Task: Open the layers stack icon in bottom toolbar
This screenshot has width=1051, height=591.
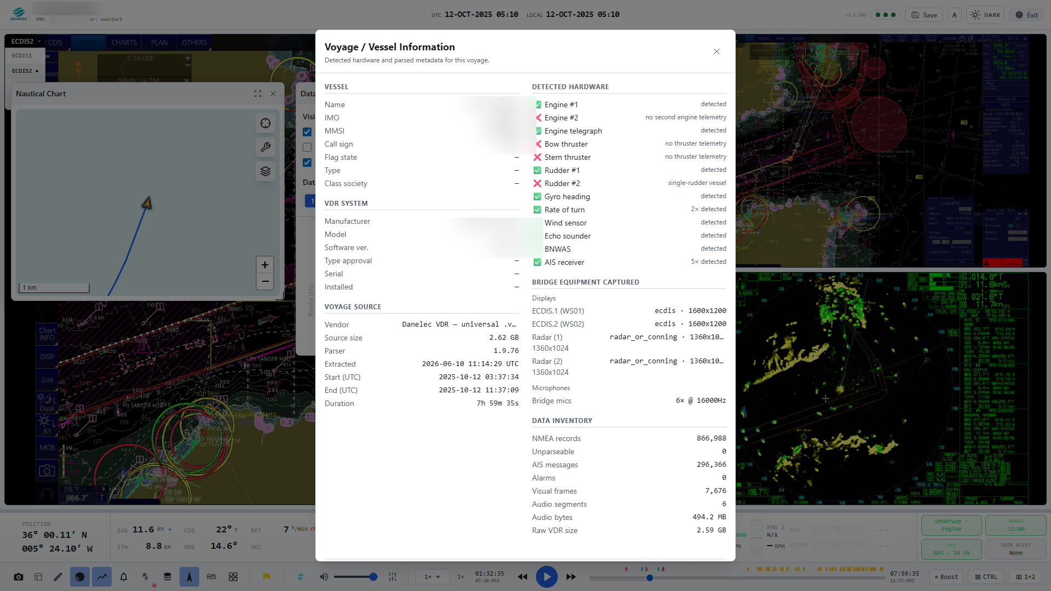Action: (168, 577)
